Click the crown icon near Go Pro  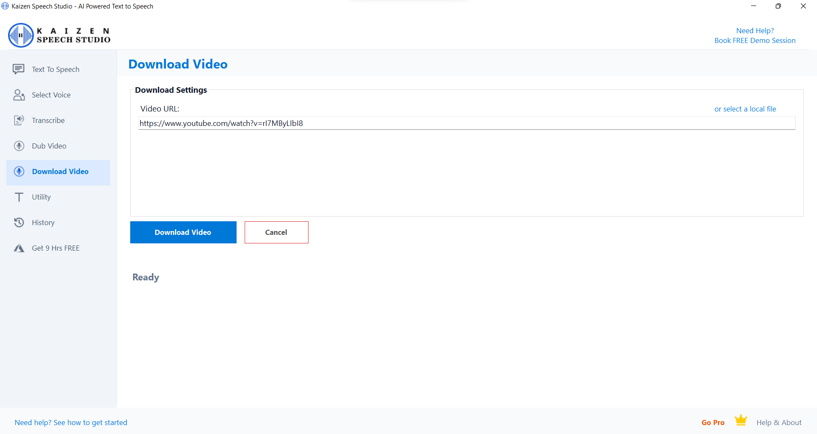coord(740,420)
